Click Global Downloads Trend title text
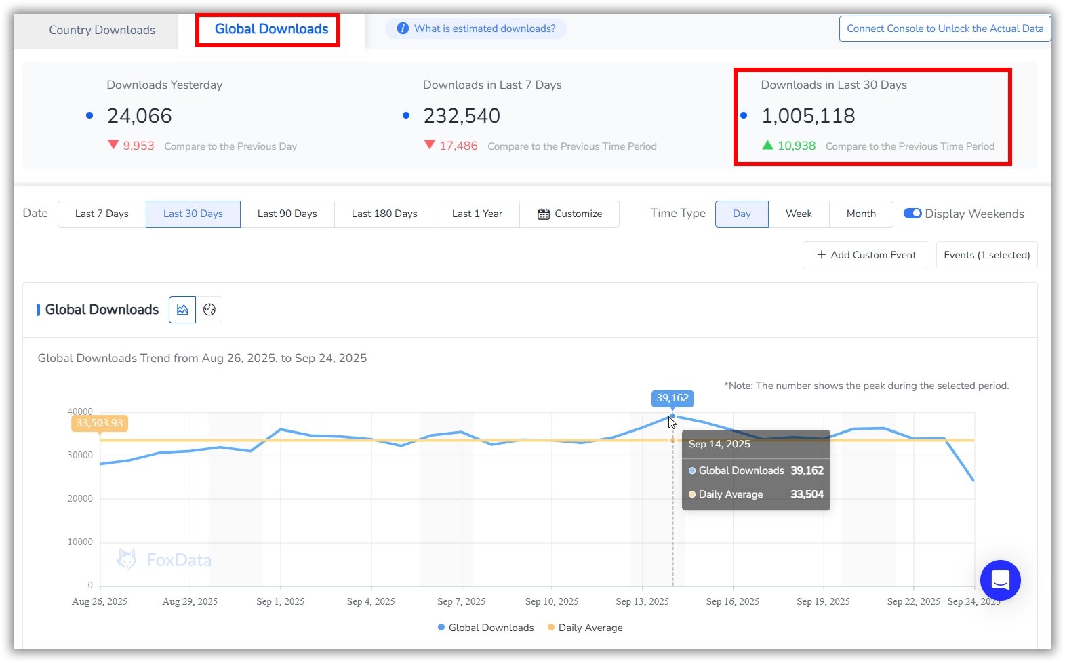 pyautogui.click(x=202, y=358)
